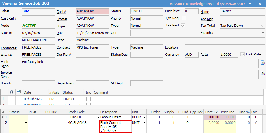The height and width of the screenshot is (133, 266).
Task: Click the Contract# link label
Action: click(x=9, y=48)
